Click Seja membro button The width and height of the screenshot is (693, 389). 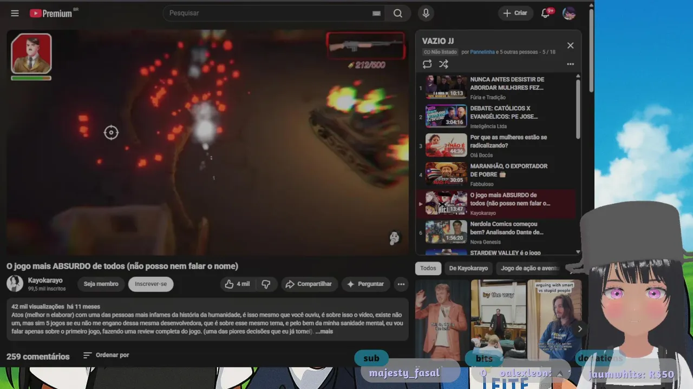tap(101, 284)
